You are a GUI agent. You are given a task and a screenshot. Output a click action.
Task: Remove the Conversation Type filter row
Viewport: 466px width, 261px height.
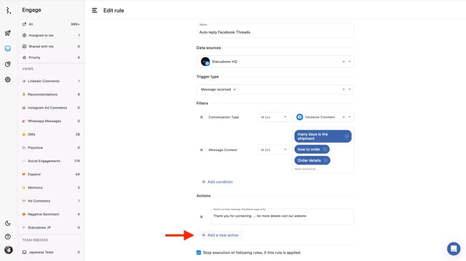pyautogui.click(x=201, y=117)
